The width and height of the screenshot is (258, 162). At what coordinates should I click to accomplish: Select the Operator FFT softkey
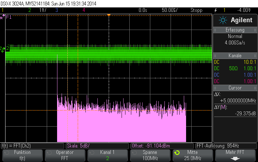(x=65, y=155)
